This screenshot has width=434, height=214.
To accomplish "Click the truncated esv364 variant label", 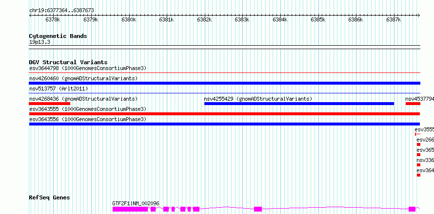I will click(425, 170).
